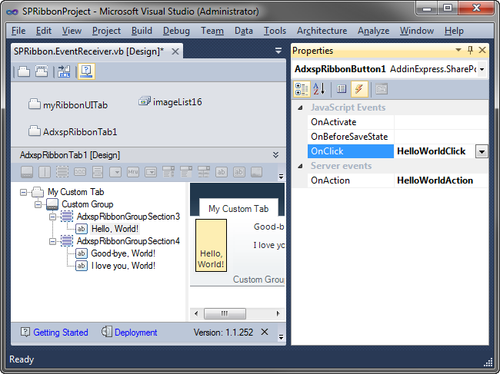Click the 'Hello, World!' button in ribbon preview
Viewport: 500px width, 374px height.
click(x=211, y=246)
